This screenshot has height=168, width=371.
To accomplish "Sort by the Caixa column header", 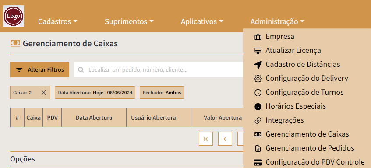I will click(34, 117).
